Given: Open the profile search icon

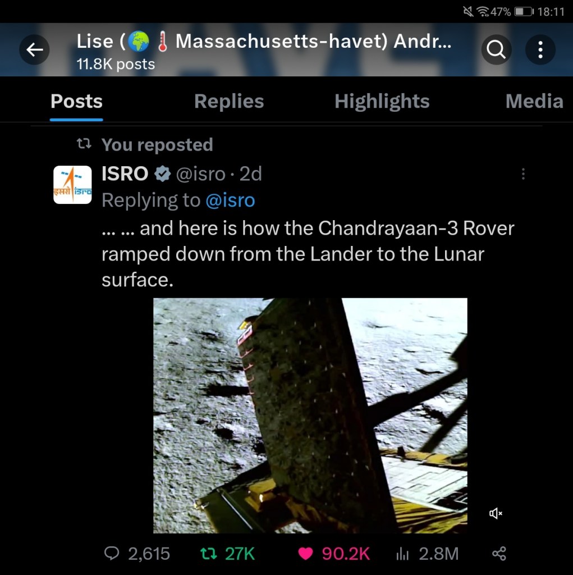Looking at the screenshot, I should pos(496,49).
